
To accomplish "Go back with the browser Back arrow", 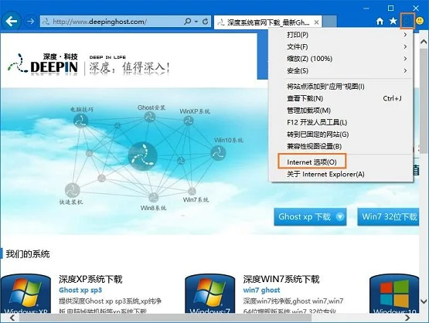I will pyautogui.click(x=12, y=22).
